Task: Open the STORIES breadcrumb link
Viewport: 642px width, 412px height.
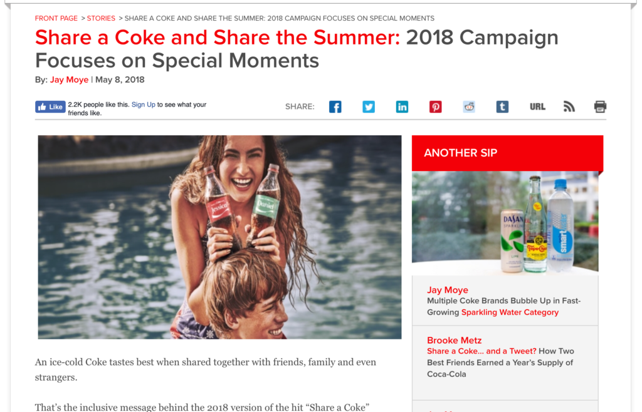Action: (101, 18)
